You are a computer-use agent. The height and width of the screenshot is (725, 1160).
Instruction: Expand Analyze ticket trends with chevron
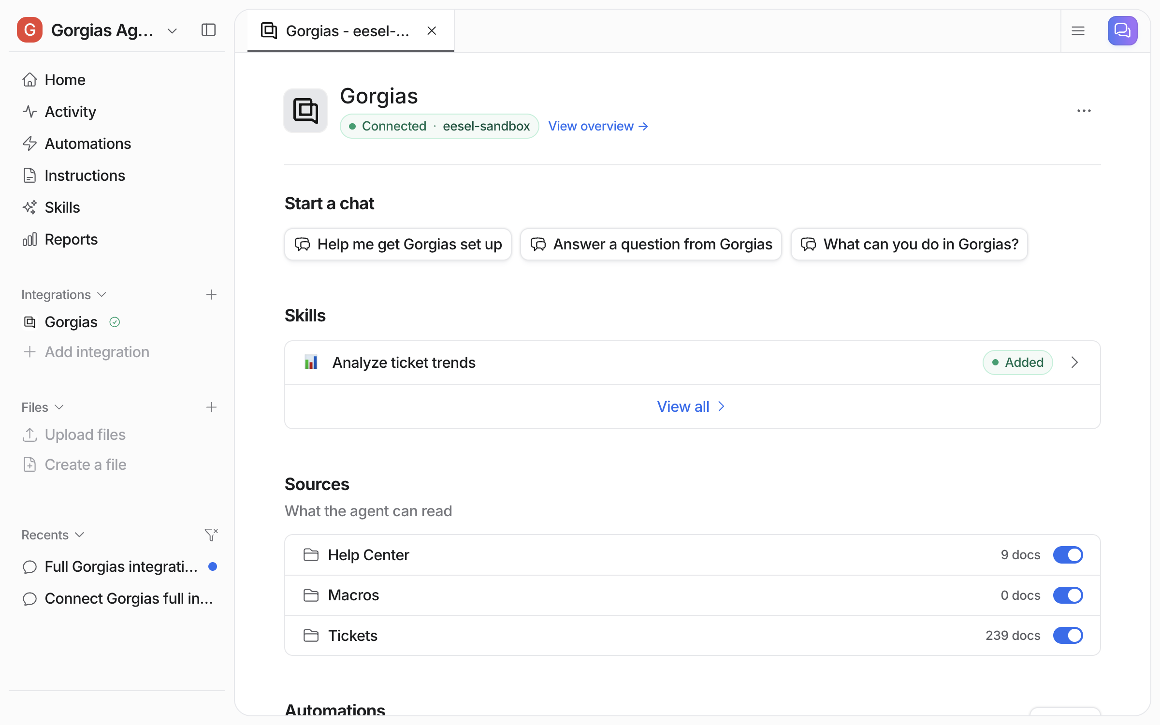(1074, 362)
